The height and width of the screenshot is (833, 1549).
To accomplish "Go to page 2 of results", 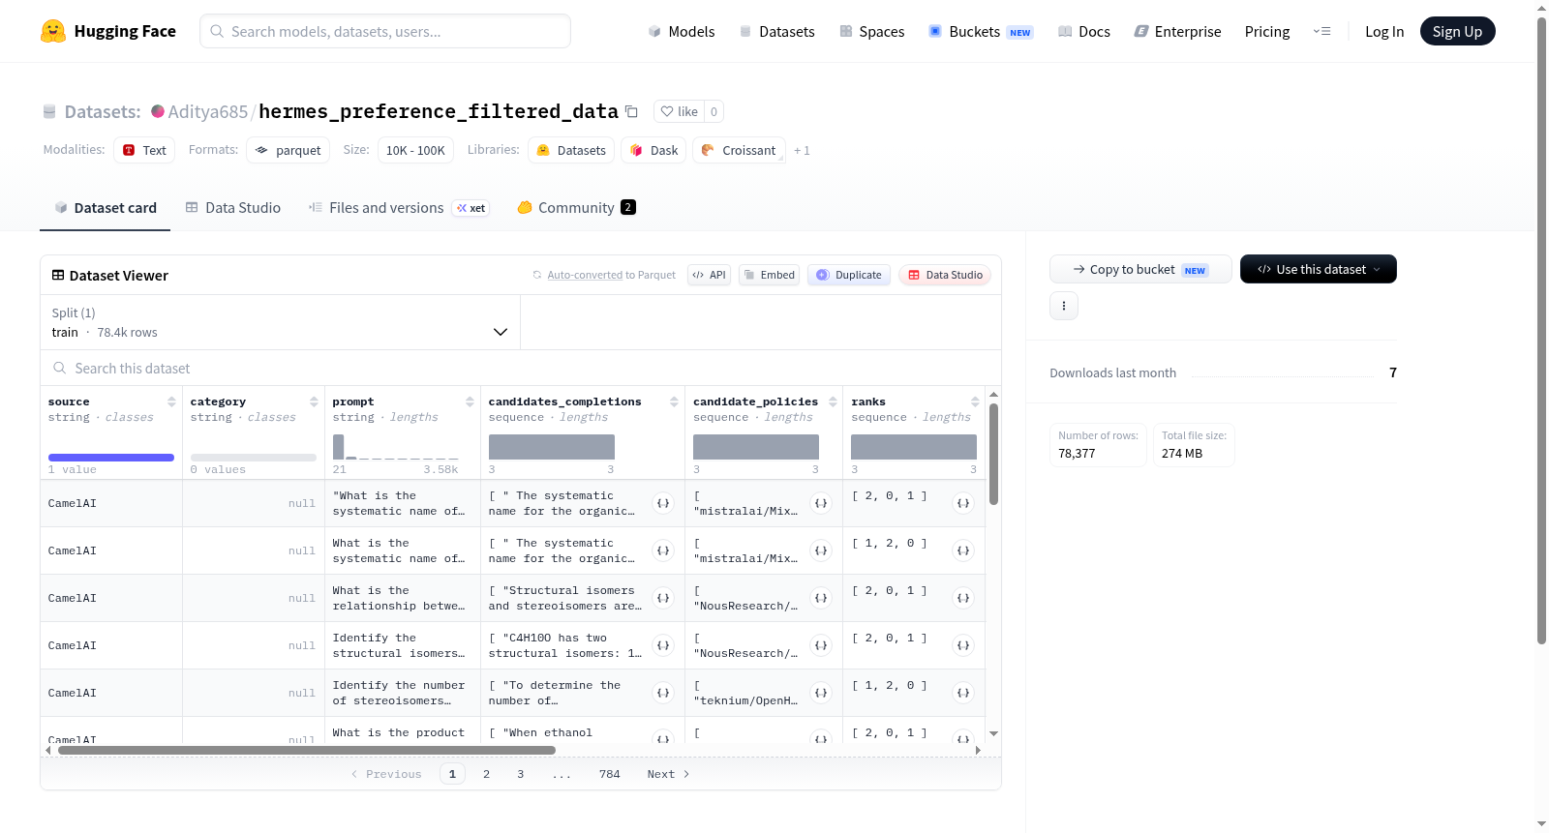I will (x=486, y=774).
